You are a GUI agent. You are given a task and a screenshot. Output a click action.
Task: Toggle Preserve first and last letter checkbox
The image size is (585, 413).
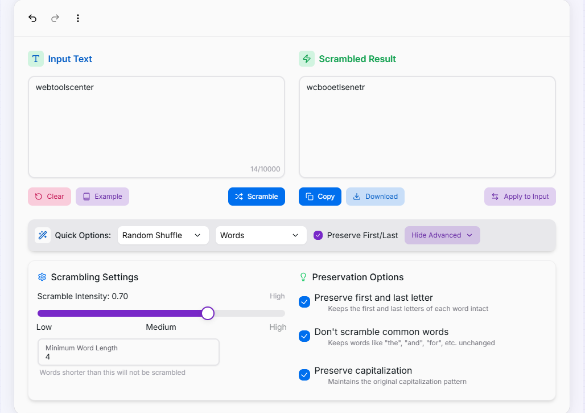coord(304,302)
